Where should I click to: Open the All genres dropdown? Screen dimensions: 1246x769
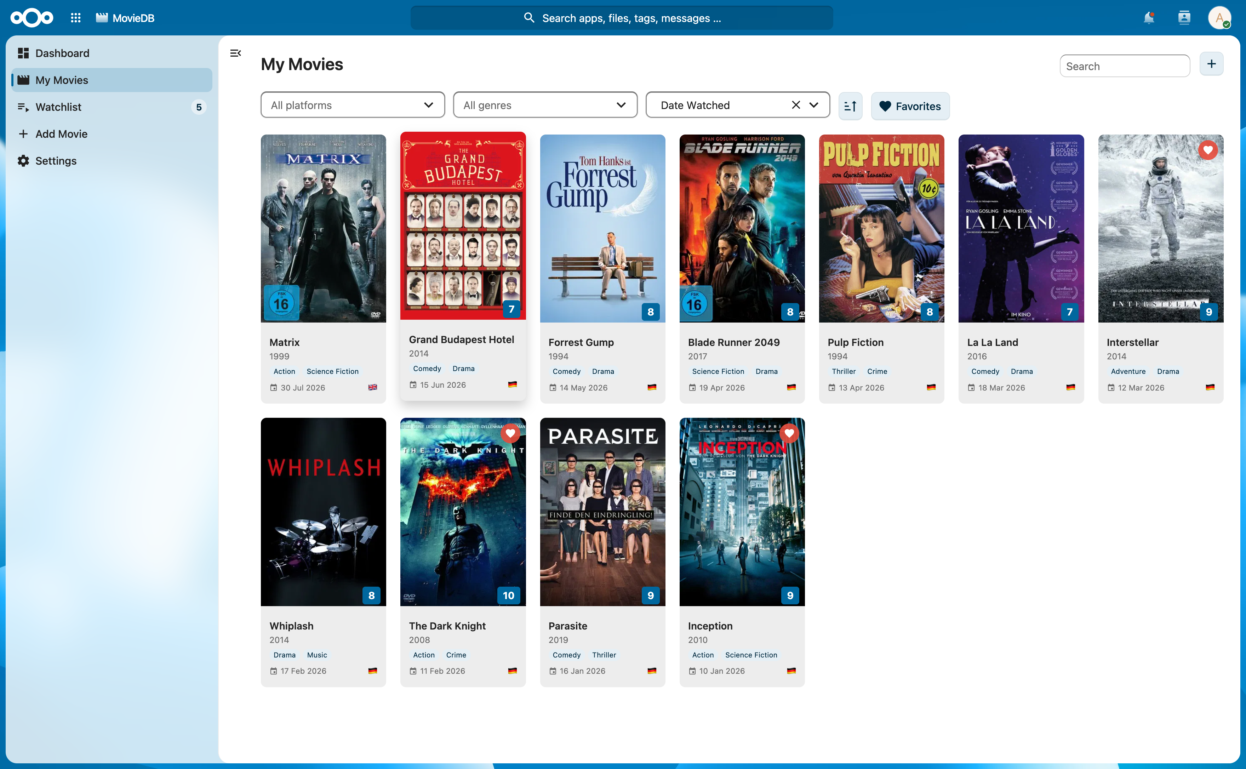(545, 105)
